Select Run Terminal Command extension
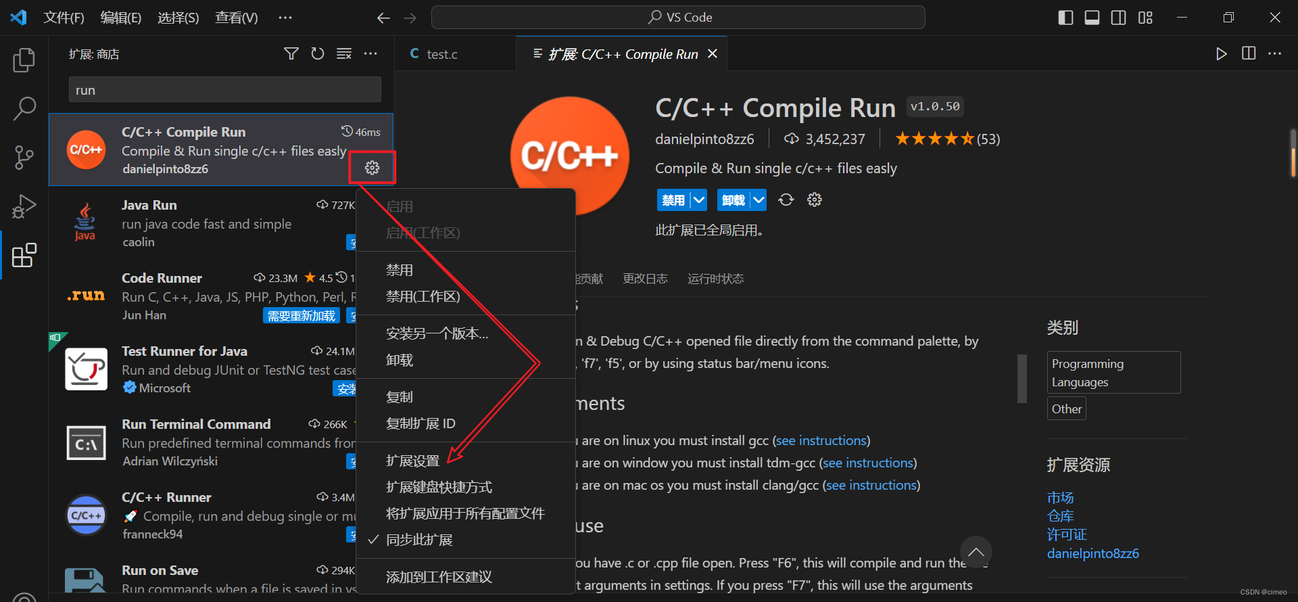Viewport: 1298px width, 602px height. click(x=202, y=442)
